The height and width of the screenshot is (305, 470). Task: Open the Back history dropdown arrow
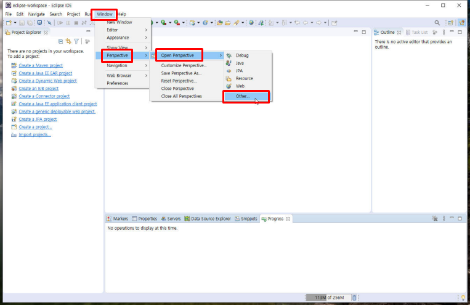[312, 23]
